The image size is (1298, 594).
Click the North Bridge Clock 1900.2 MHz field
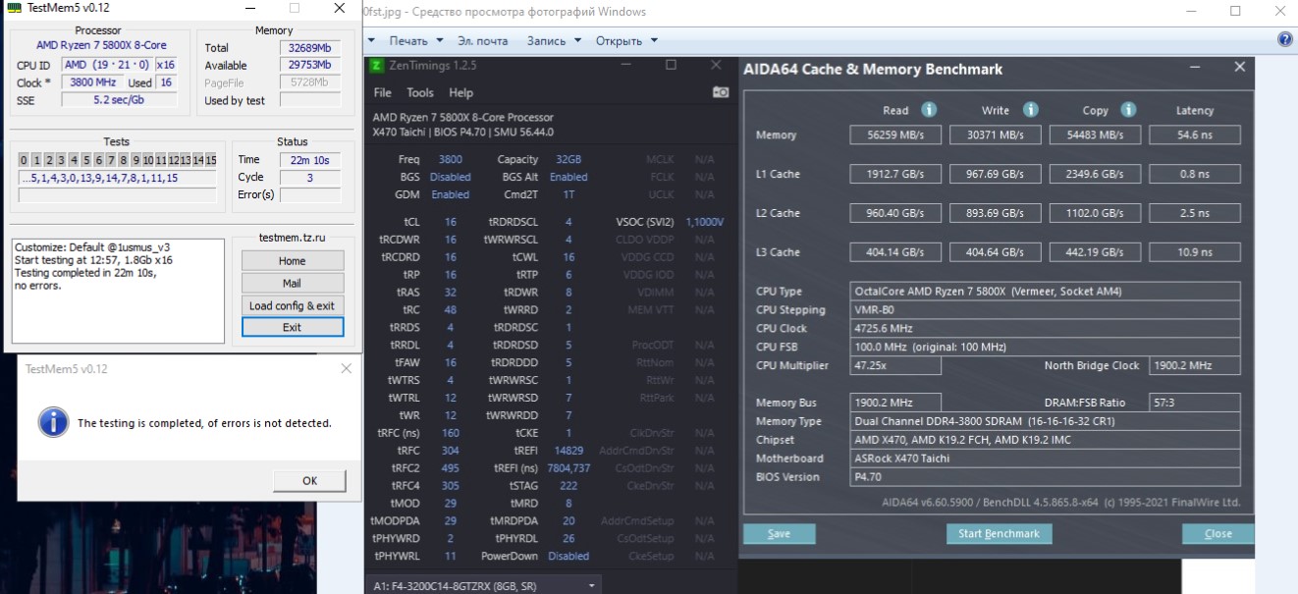tap(1194, 366)
